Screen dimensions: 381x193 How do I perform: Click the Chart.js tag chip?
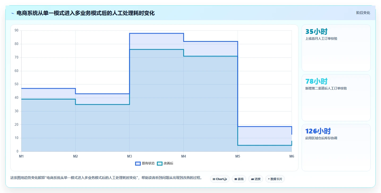(x=220, y=179)
